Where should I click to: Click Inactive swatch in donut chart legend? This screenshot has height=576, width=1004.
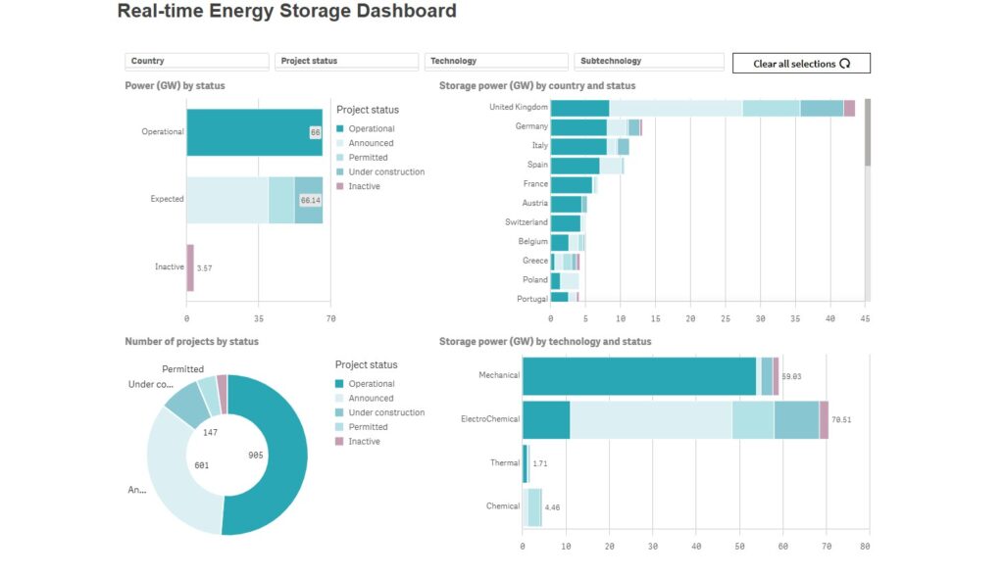click(340, 442)
